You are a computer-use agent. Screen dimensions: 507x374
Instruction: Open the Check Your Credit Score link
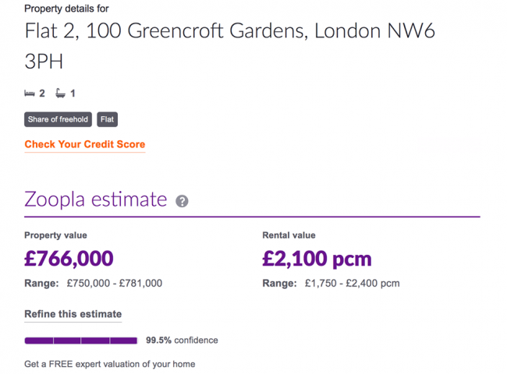tap(84, 144)
